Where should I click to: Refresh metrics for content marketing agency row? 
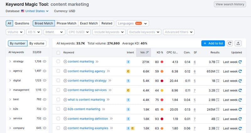point(240,71)
